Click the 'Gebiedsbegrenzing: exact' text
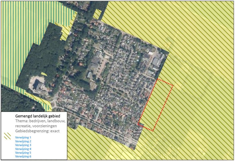 (37, 131)
